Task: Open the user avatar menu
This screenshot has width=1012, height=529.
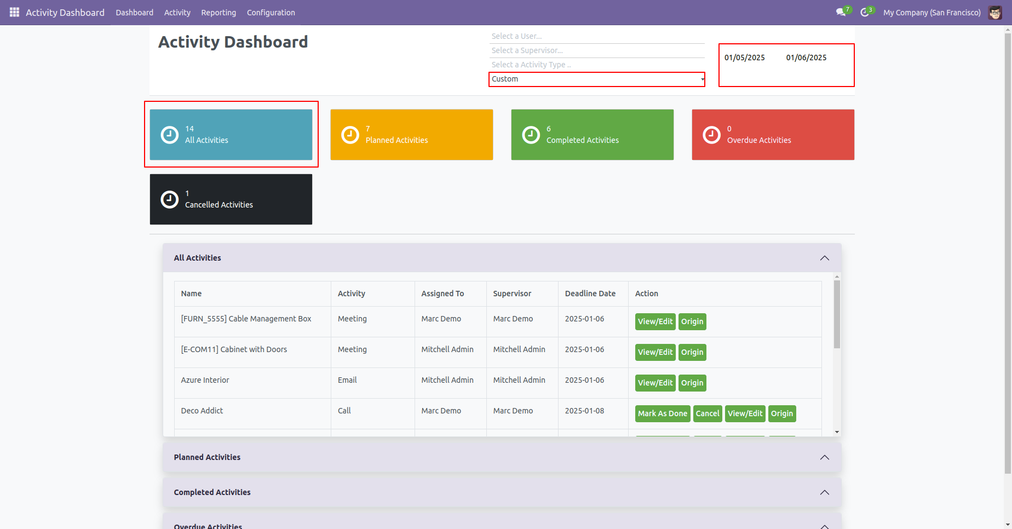Action: (x=995, y=12)
